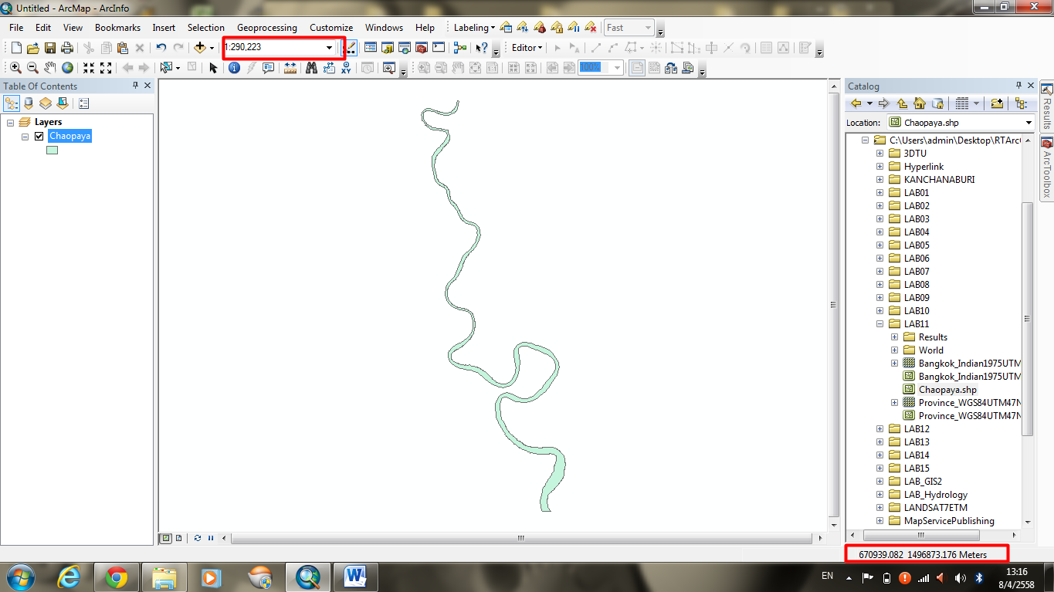
Task: Select the HTML Popup tool
Action: (x=268, y=68)
